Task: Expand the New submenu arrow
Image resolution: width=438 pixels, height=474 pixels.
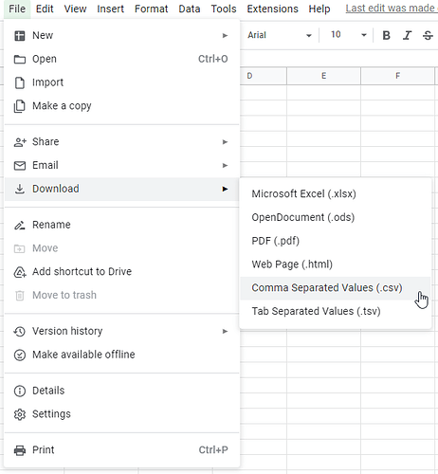Action: pyautogui.click(x=225, y=36)
